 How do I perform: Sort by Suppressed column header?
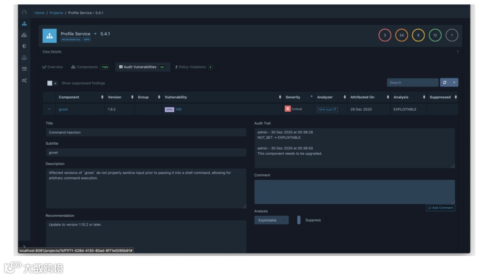443,97
